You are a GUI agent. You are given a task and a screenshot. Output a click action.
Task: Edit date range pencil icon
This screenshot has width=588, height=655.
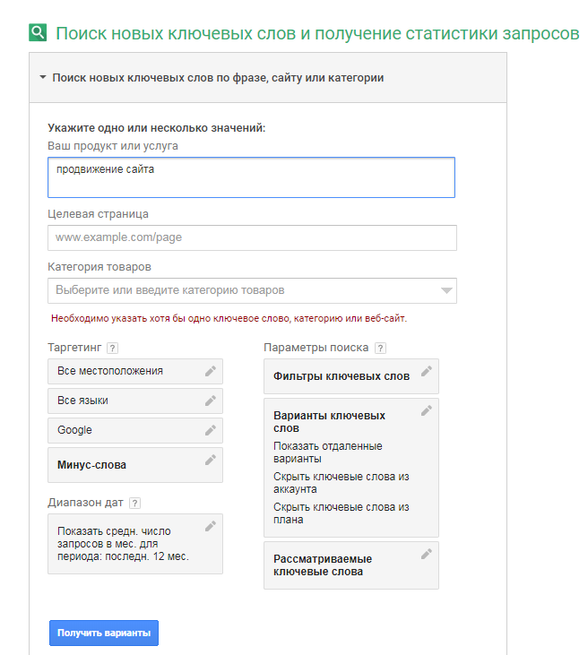pyautogui.click(x=211, y=526)
